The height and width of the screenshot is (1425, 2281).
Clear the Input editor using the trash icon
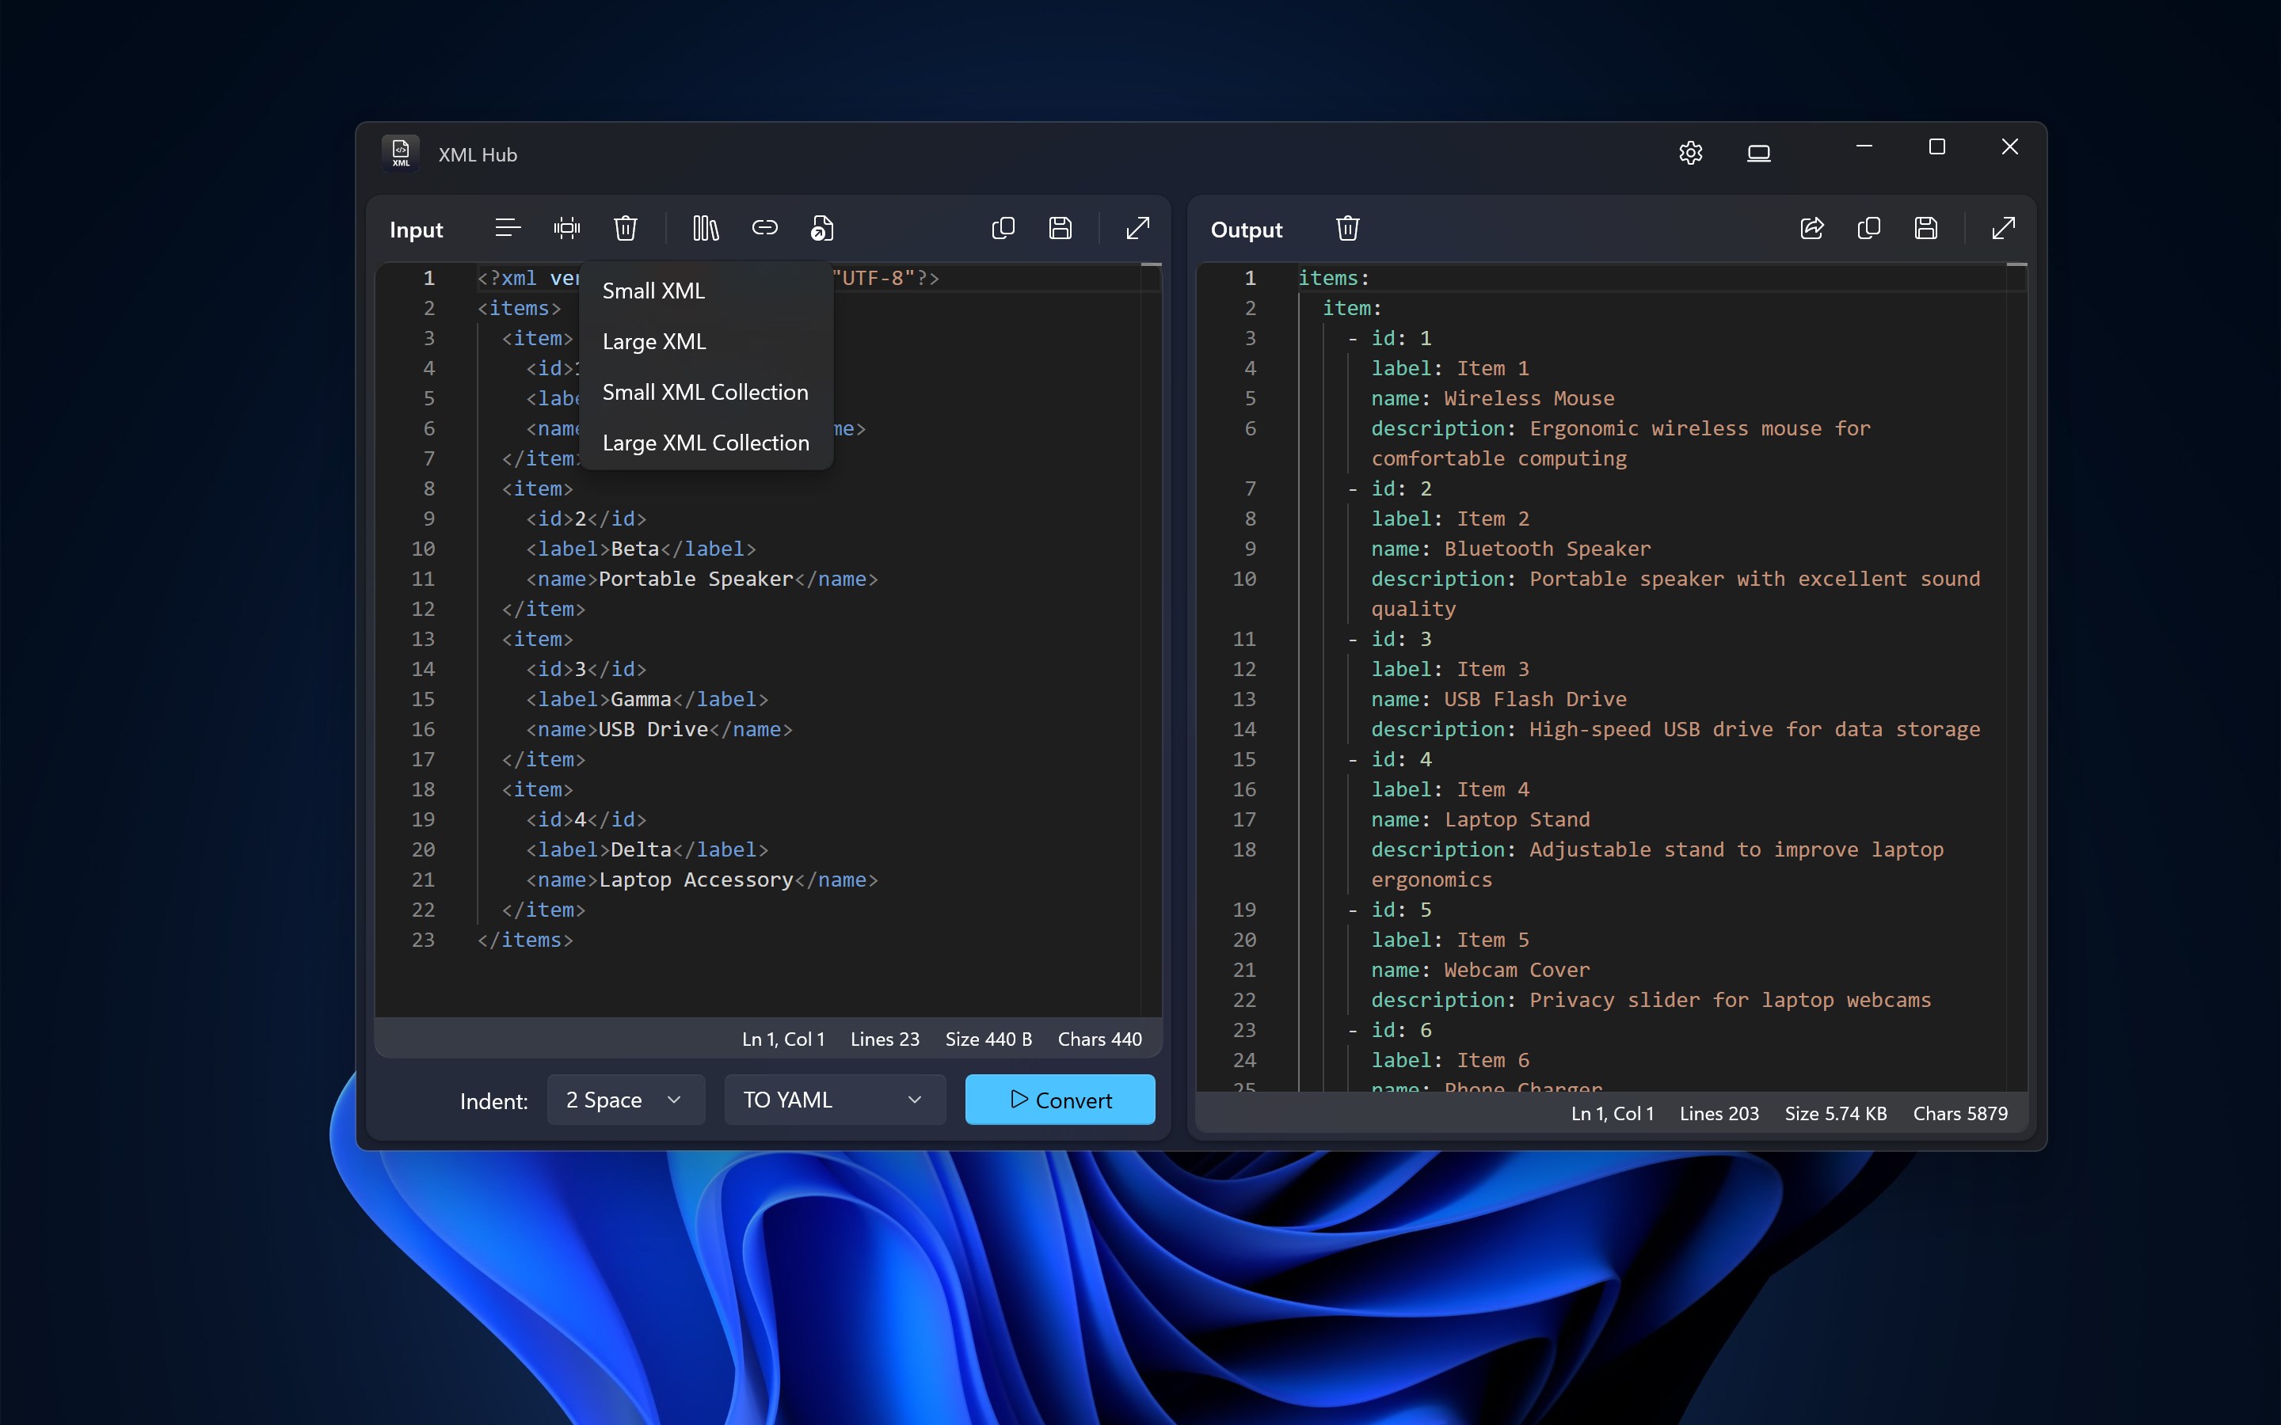click(x=626, y=228)
